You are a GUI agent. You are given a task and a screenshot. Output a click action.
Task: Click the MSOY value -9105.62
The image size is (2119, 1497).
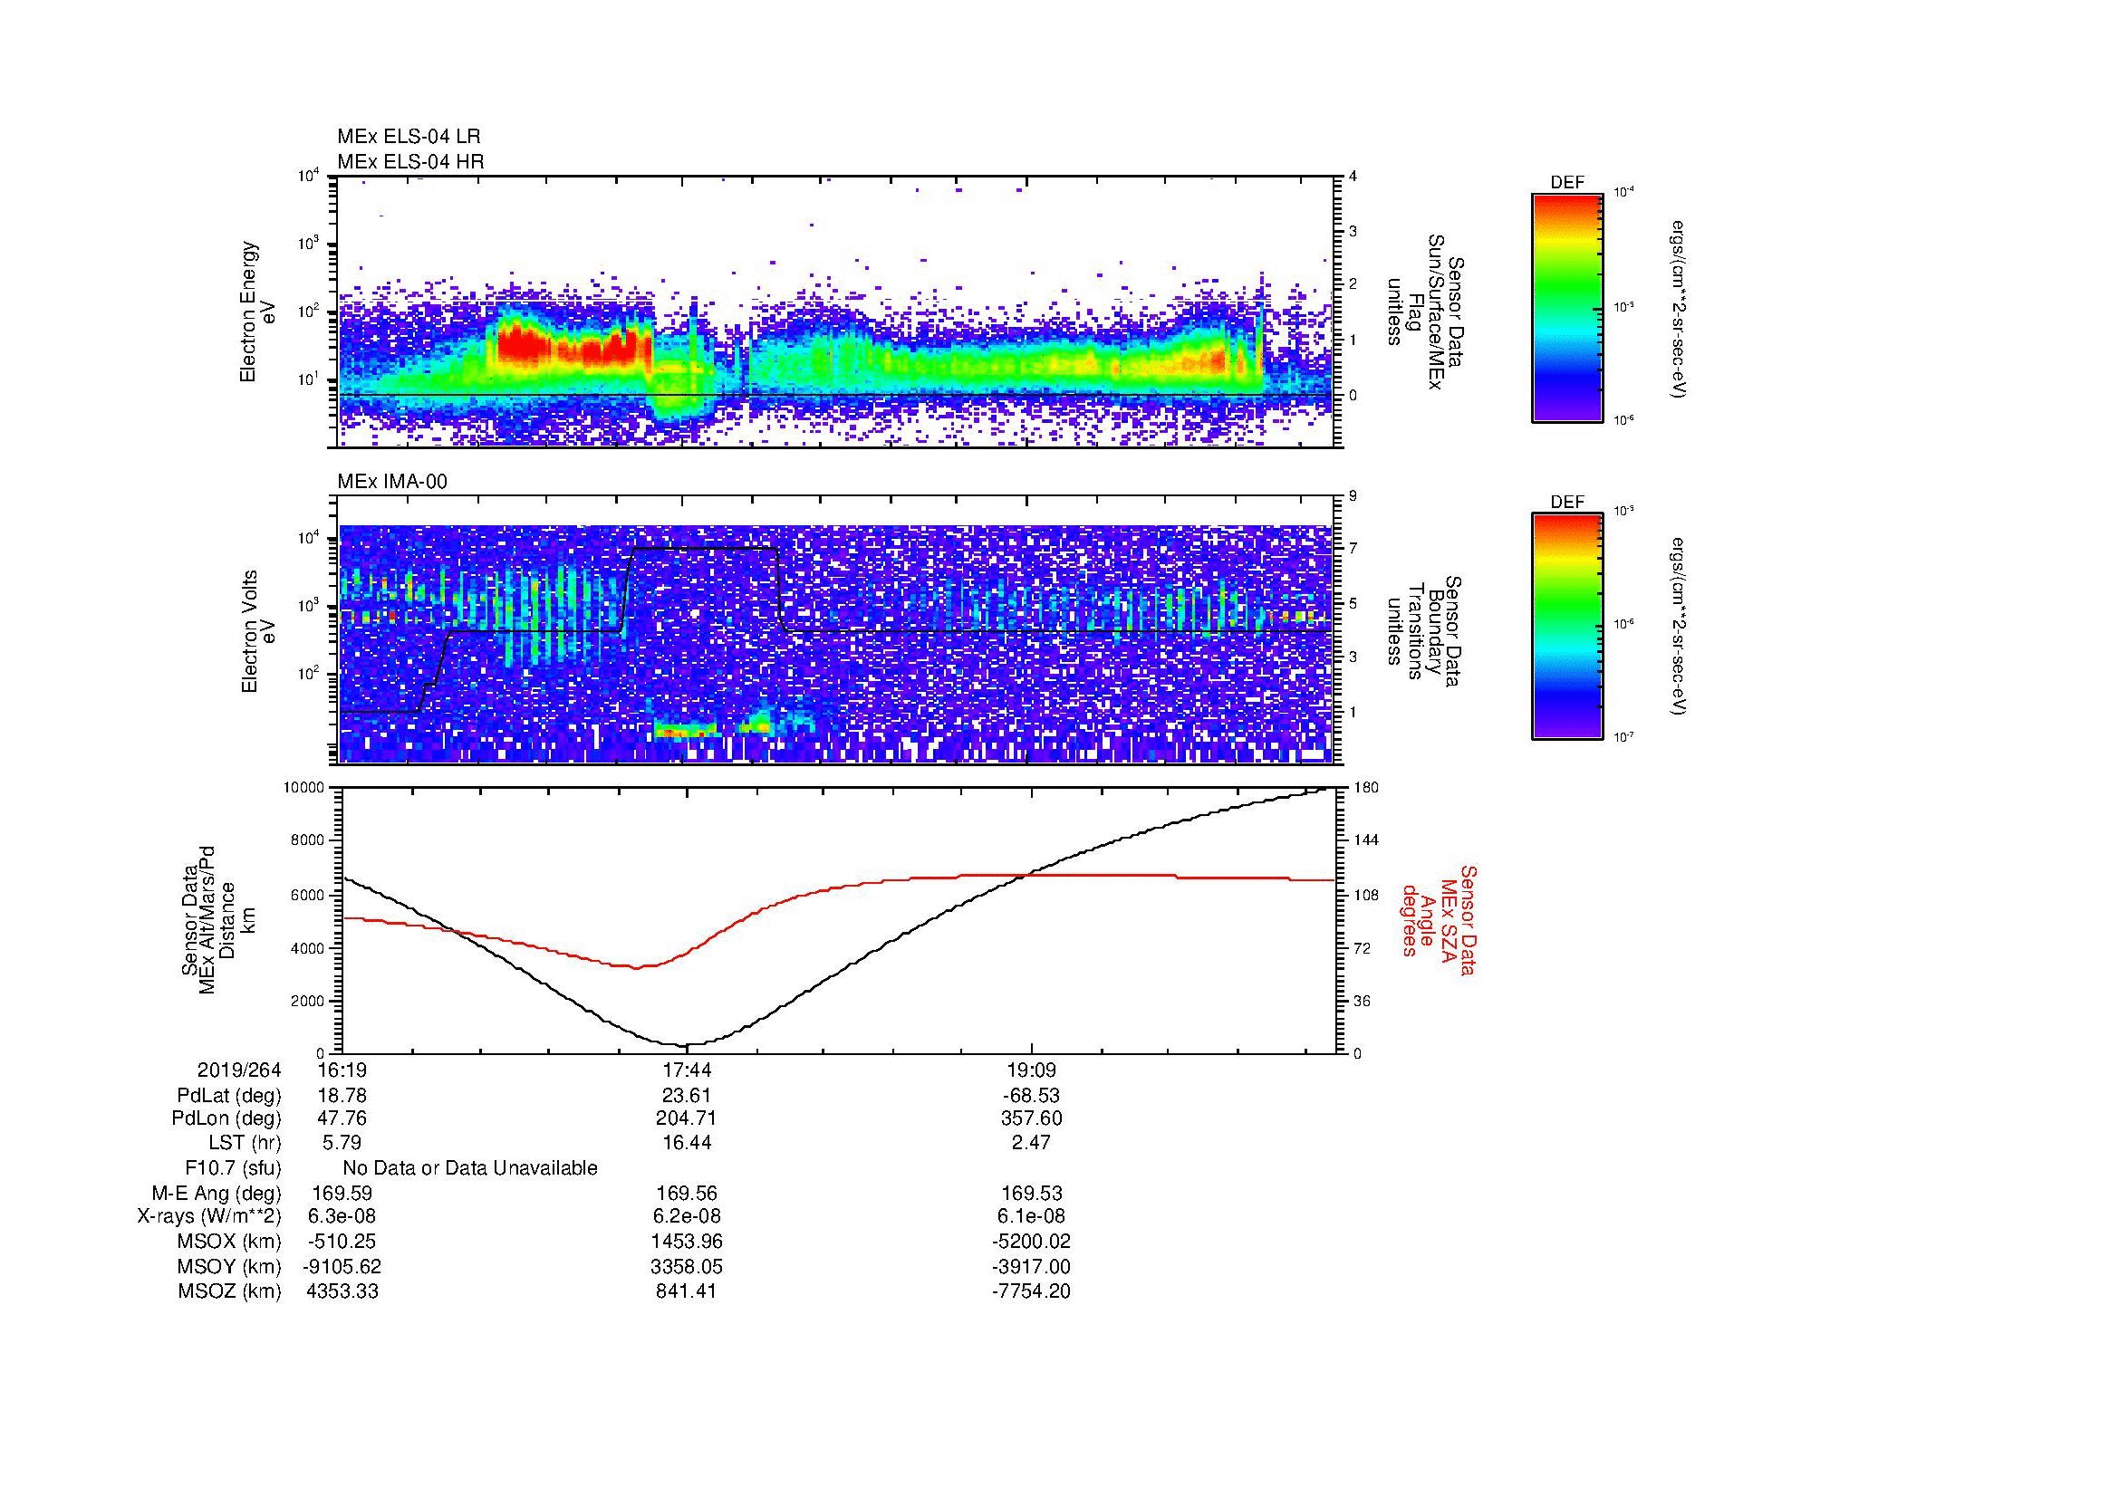click(x=342, y=1267)
